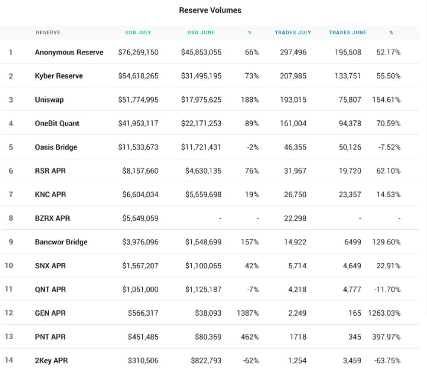Click the "QNT APR" reserve name

point(50,289)
